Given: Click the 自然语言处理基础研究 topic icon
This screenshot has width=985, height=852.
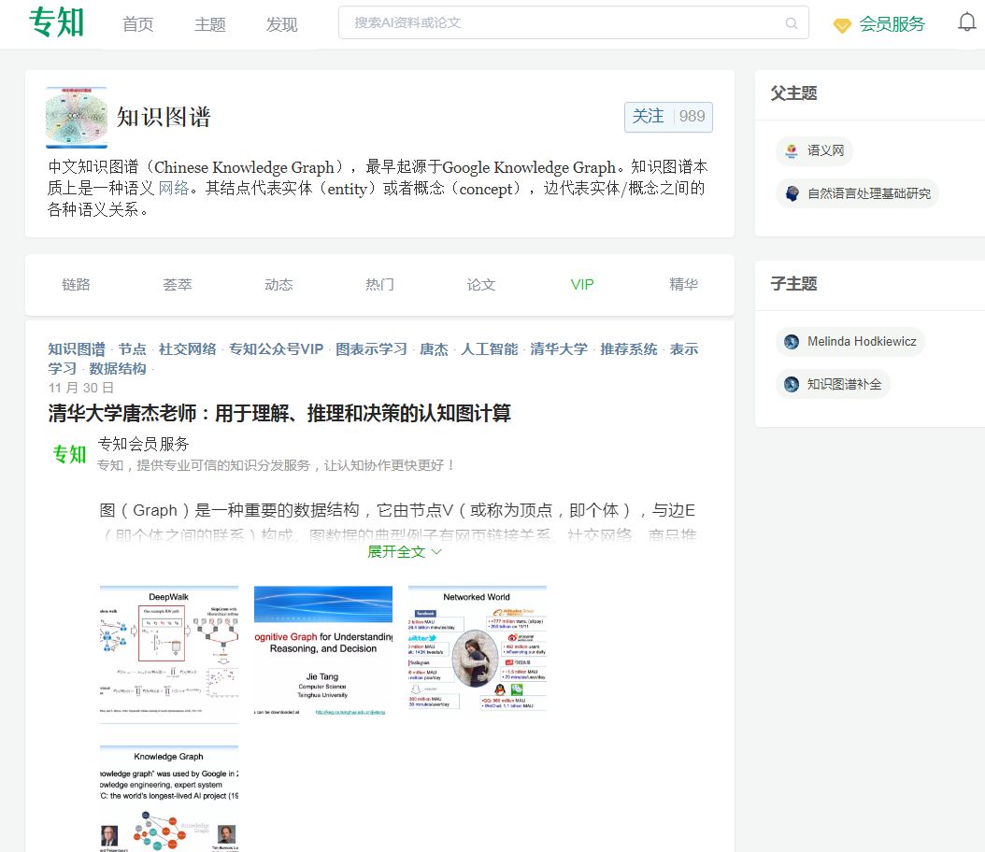Looking at the screenshot, I should (792, 193).
